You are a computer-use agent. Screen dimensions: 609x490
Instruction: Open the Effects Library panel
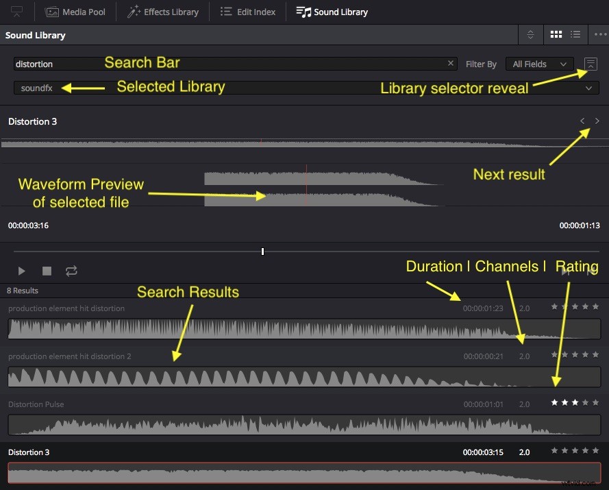click(162, 12)
